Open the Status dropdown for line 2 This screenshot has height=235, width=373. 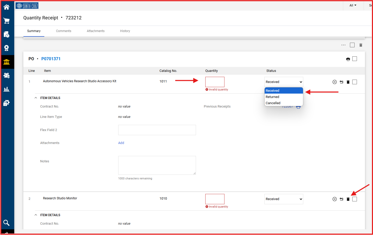[284, 199]
